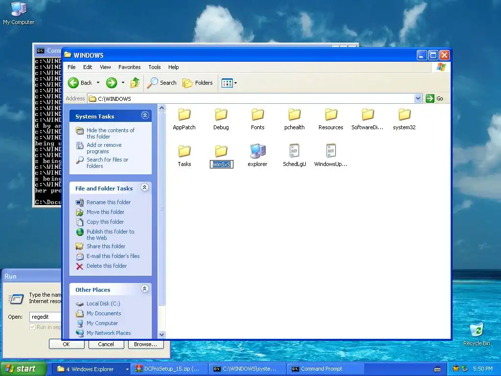Click the Address bar path field
Screen dimensions: 501x376
251,98
